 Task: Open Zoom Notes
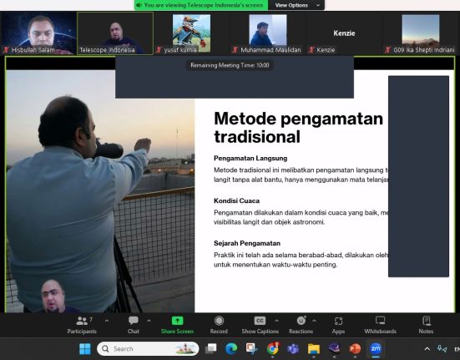[426, 325]
